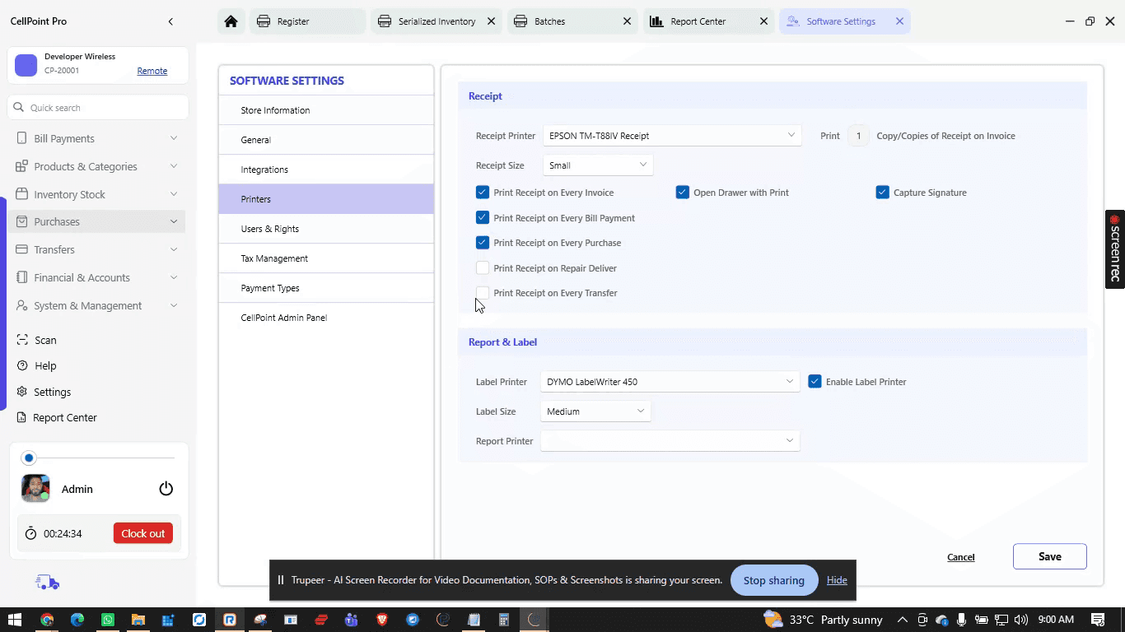Click the ScreenRec recorder side tab
Image resolution: width=1125 pixels, height=632 pixels.
click(x=1115, y=249)
